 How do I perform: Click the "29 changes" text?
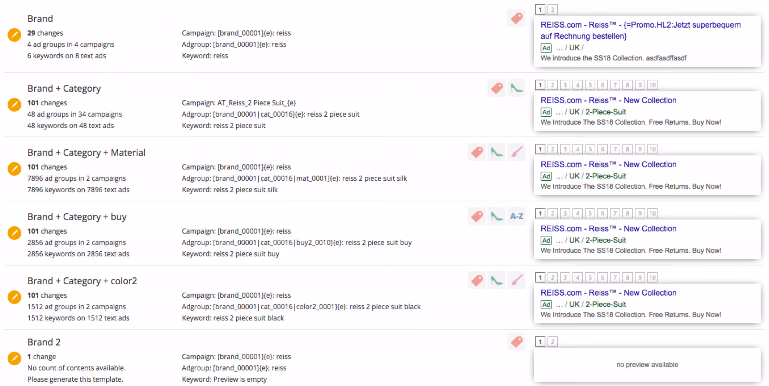tap(45, 33)
